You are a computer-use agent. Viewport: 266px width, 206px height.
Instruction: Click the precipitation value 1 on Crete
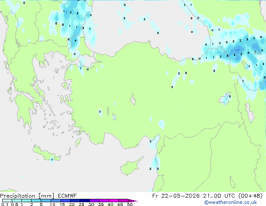click(x=52, y=160)
